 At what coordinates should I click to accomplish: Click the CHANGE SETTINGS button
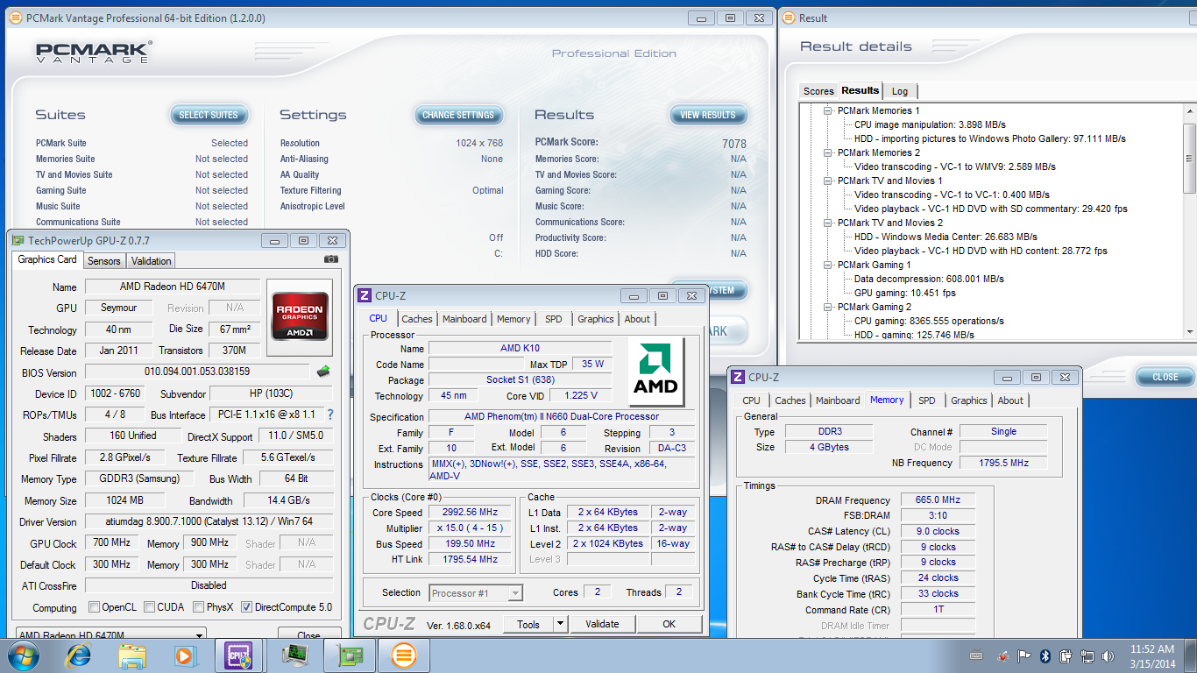458,115
